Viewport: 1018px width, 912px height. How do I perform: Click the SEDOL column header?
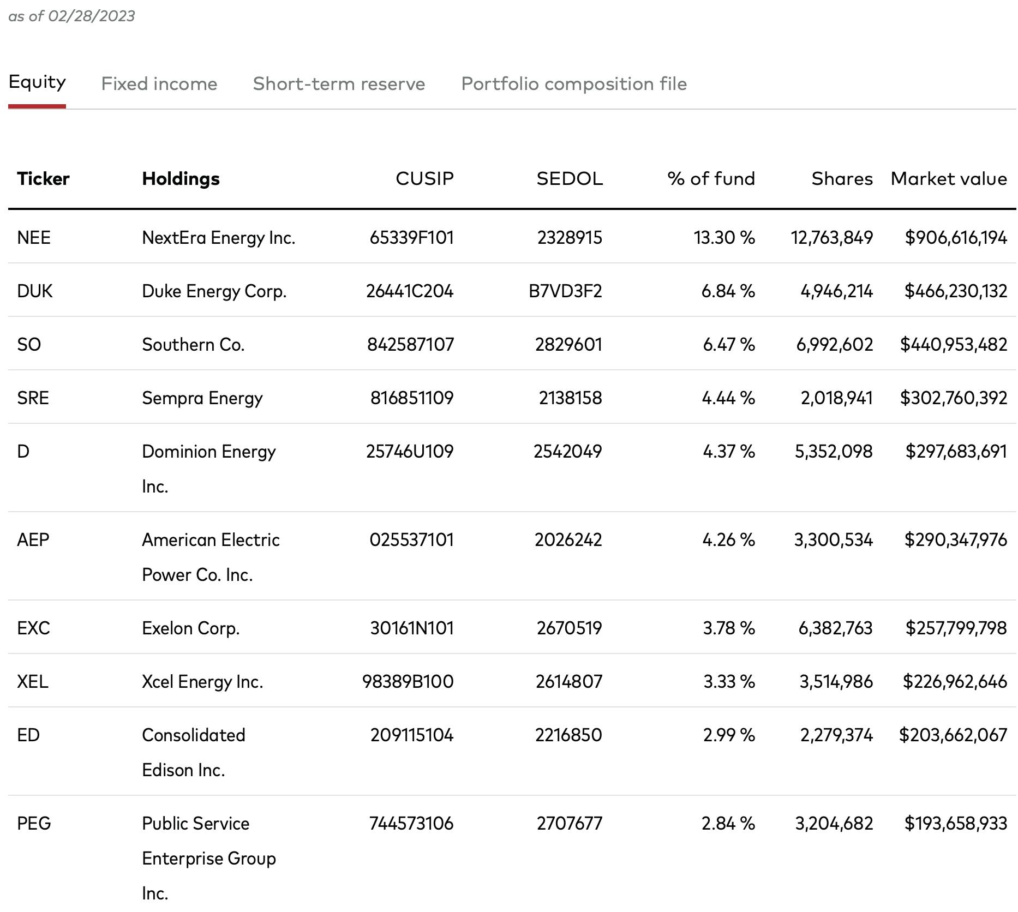(570, 178)
